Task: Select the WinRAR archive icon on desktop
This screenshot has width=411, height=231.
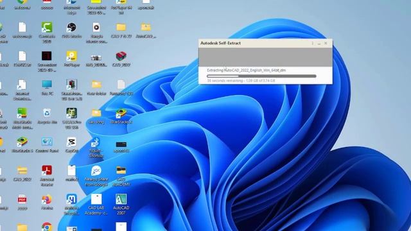Action: coord(121,56)
